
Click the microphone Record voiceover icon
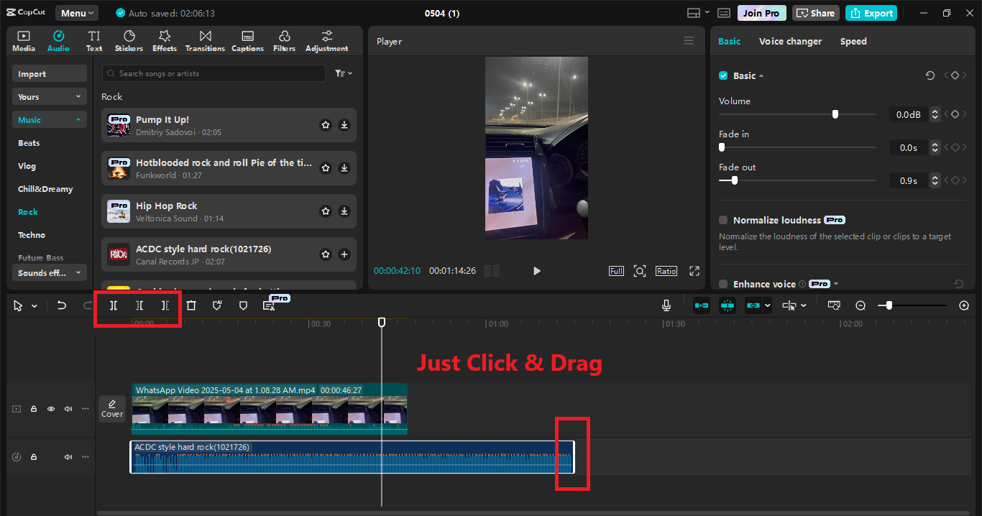666,305
